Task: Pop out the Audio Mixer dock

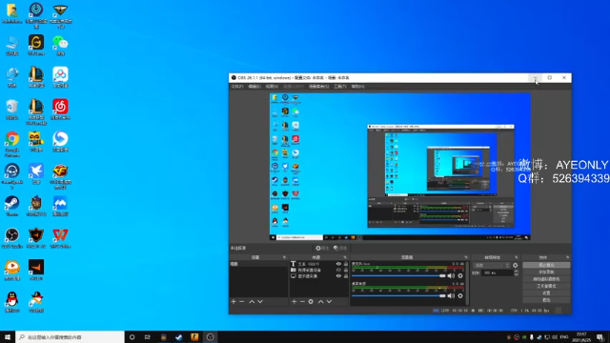Action: pos(466,257)
